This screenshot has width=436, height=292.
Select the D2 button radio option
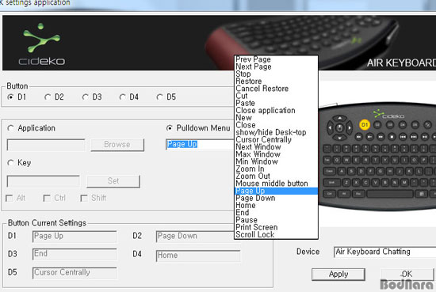tap(48, 97)
